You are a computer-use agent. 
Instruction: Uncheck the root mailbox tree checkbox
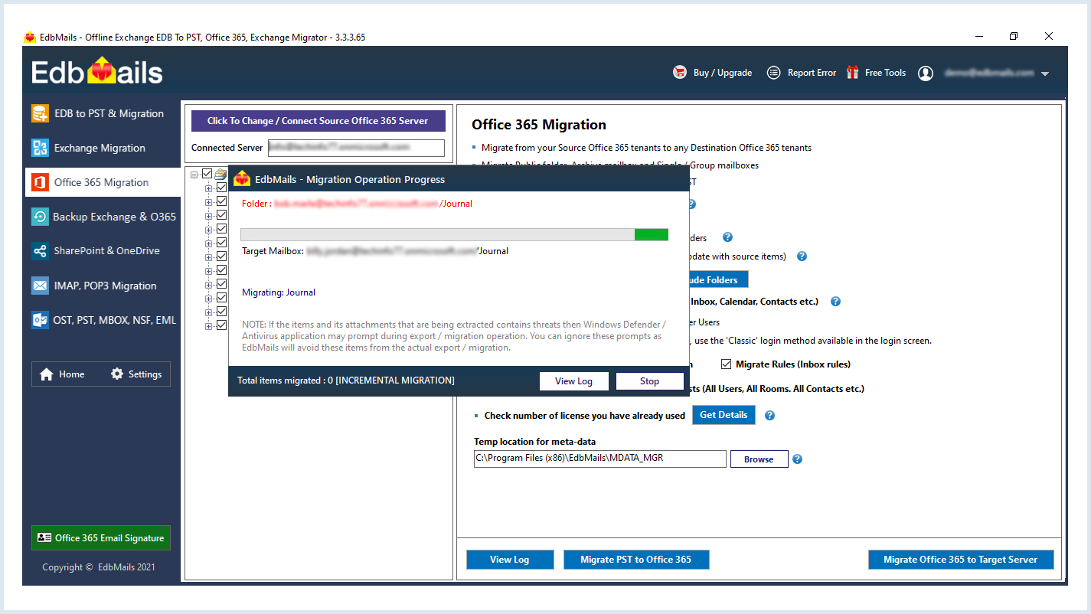coord(207,175)
